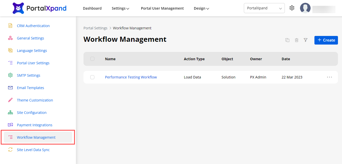This screenshot has width=342, height=164.
Task: Check the Performance Testing Workflow row checkbox
Action: (x=92, y=77)
